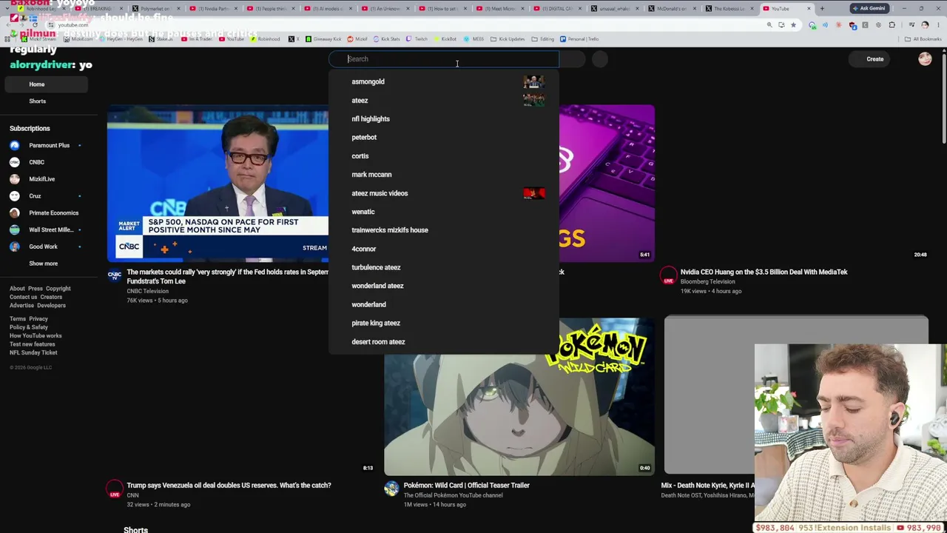Screen dimensions: 947x533
Task: Open the Wall Street Millennial channel avatar
Action: [14, 229]
